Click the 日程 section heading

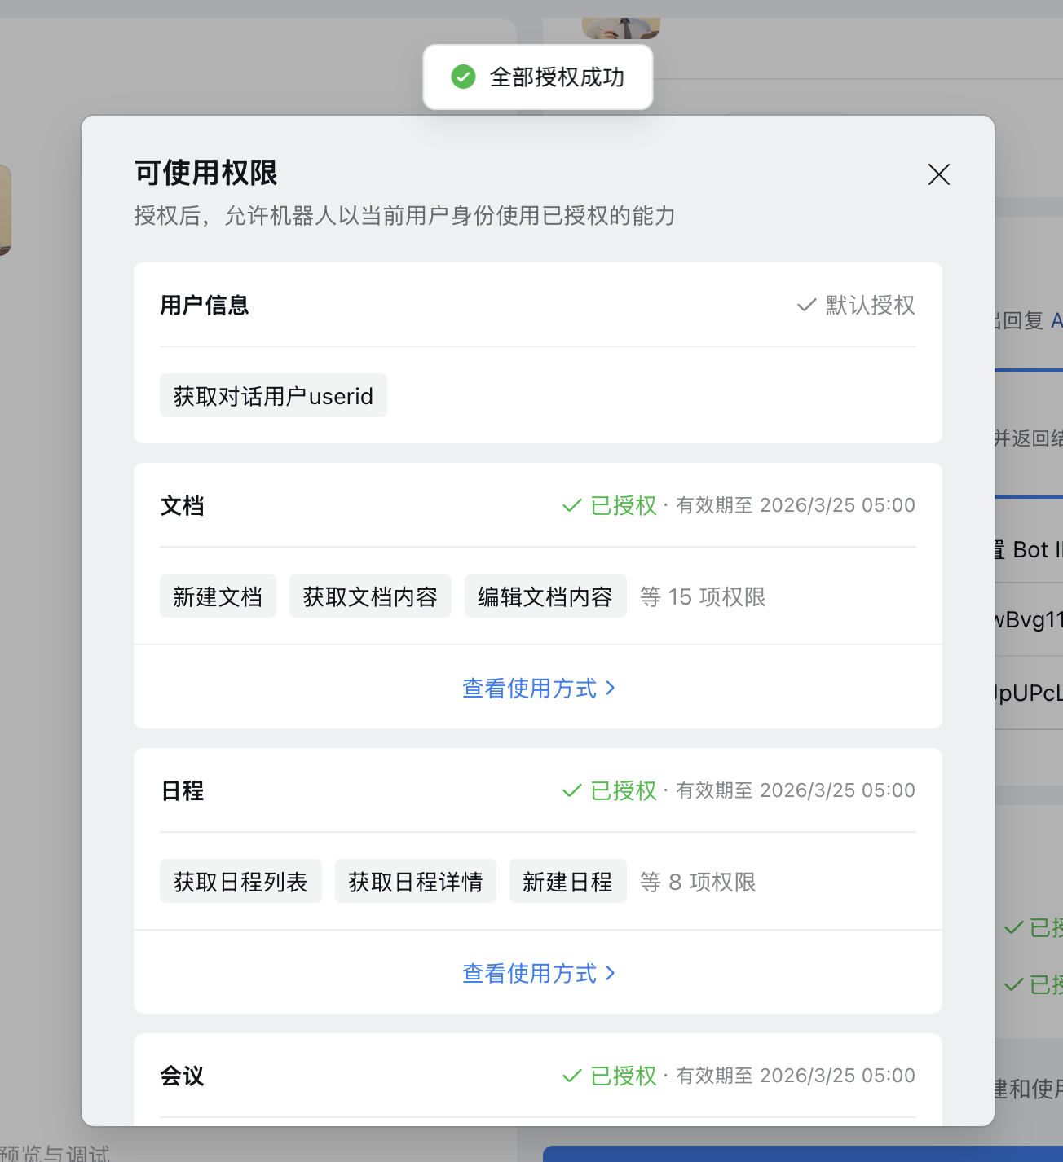[183, 791]
